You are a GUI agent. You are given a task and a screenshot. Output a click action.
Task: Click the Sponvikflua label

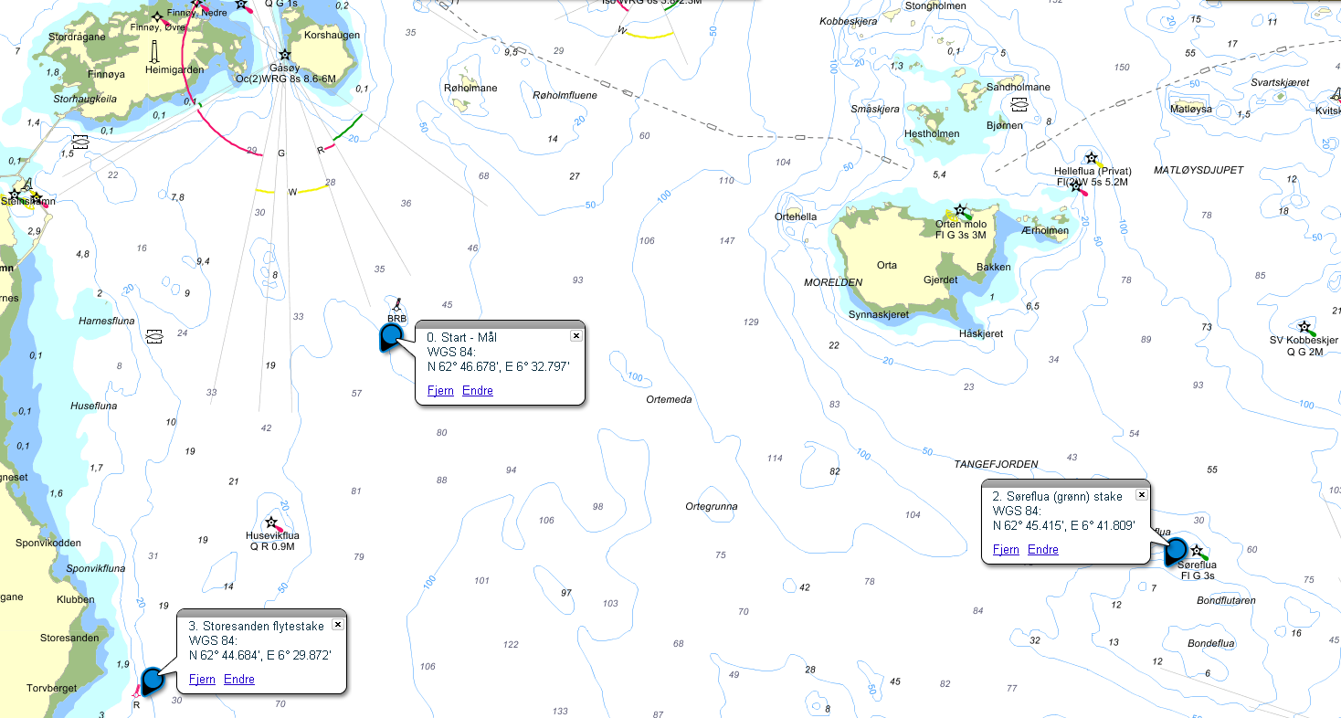[x=96, y=568]
